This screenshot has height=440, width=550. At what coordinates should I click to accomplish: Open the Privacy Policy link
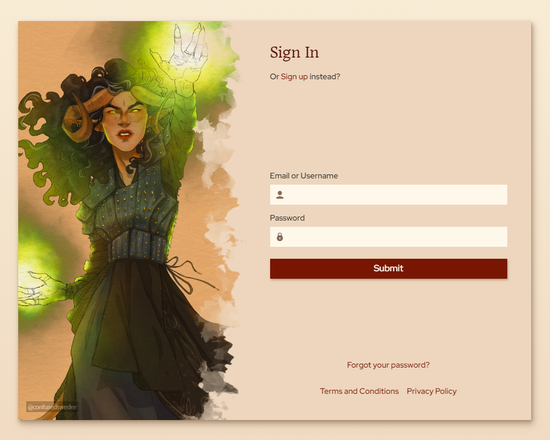click(x=431, y=391)
